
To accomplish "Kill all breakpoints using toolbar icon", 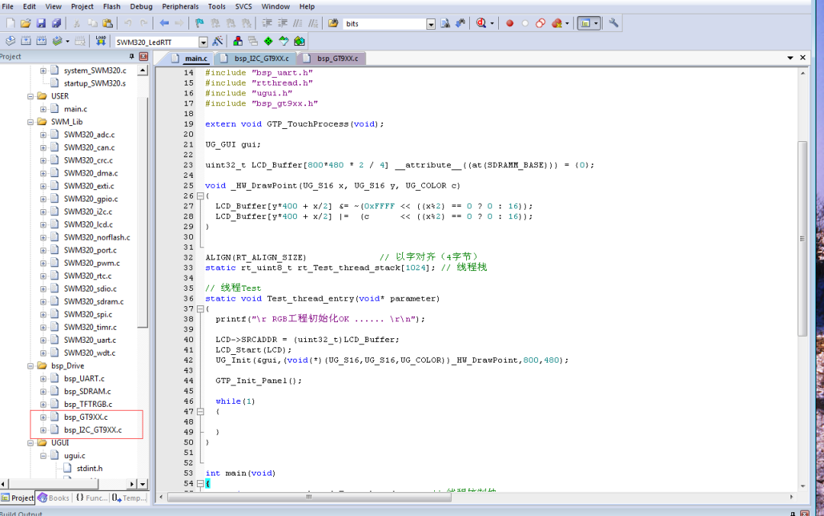I will tap(555, 23).
